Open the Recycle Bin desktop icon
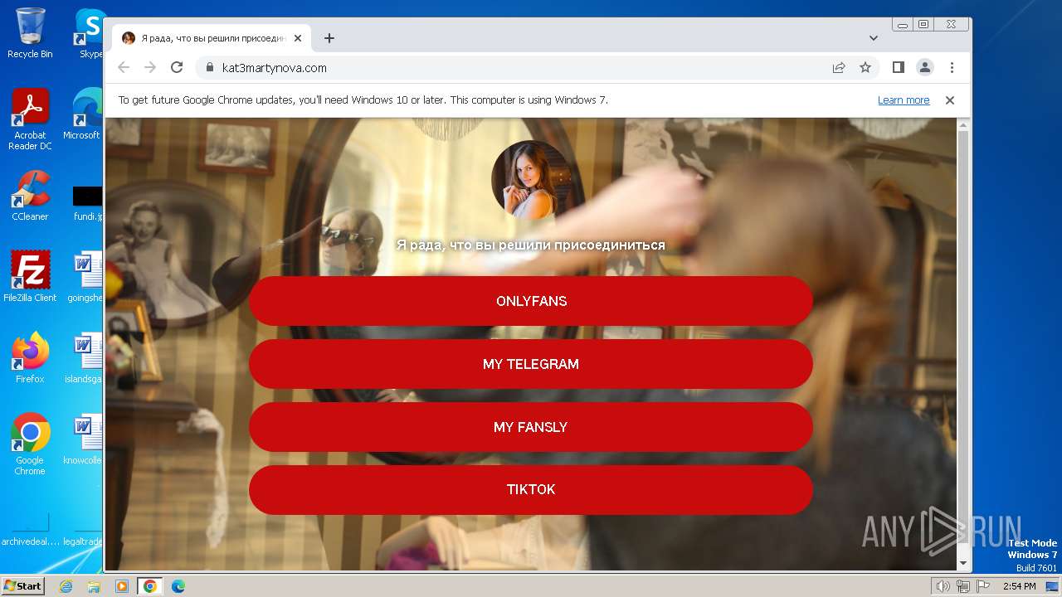Viewport: 1062px width, 597px height. click(30, 33)
